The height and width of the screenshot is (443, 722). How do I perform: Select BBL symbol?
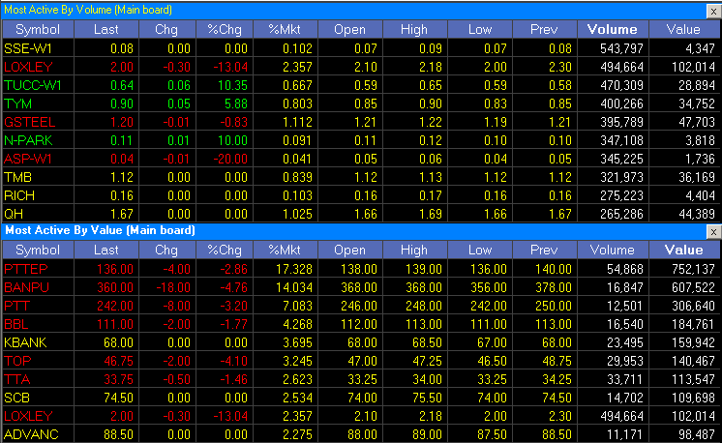[16, 324]
